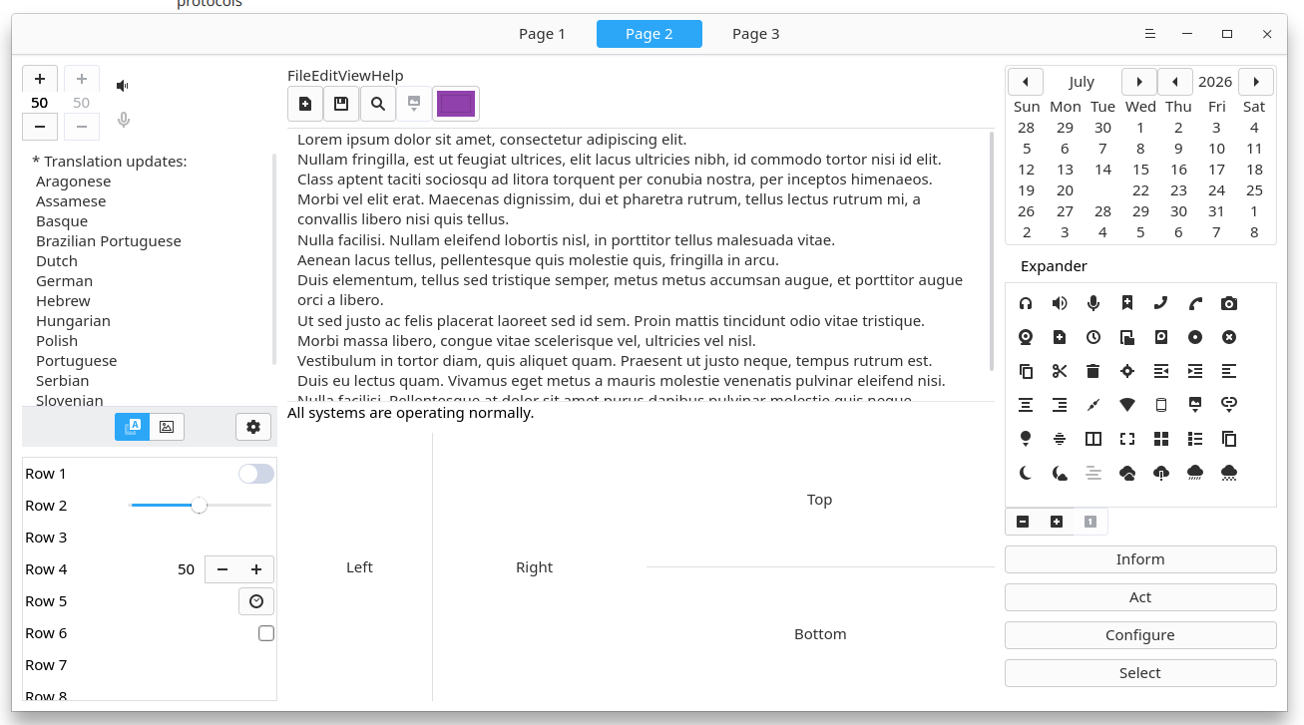Choose the webcam icon in the icon grid

1026,337
